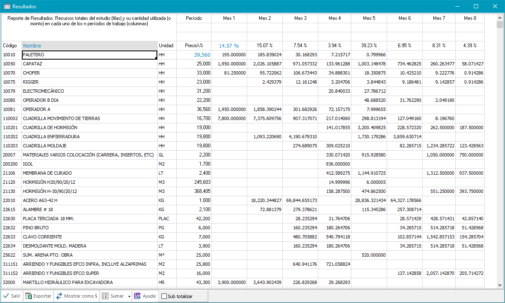Click the 14.57 % percentage cell
505x303 pixels.
point(229,46)
